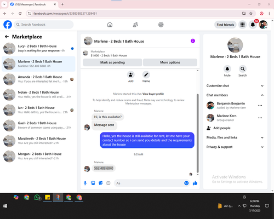Open Groups icon in top navigation
The image size is (274, 219).
click(161, 25)
